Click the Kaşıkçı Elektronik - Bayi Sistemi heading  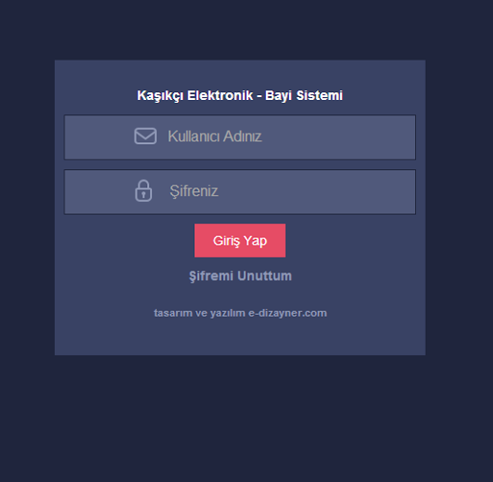tap(240, 95)
